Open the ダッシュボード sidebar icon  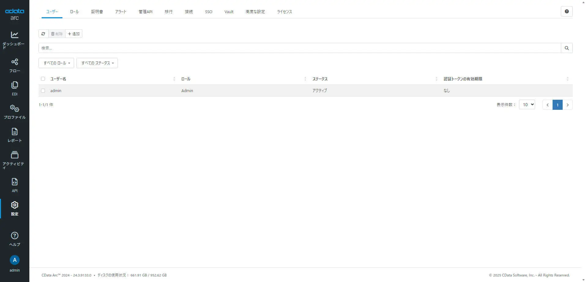pos(14,35)
